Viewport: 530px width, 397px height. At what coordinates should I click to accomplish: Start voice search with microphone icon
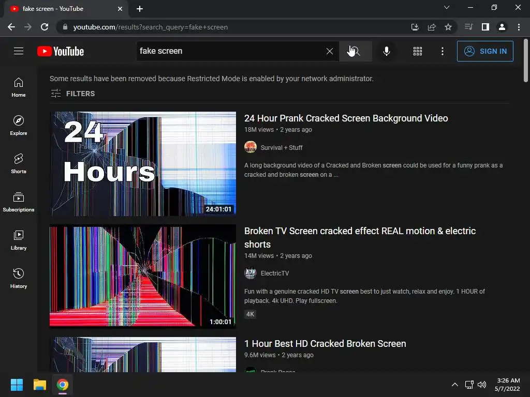[386, 51]
